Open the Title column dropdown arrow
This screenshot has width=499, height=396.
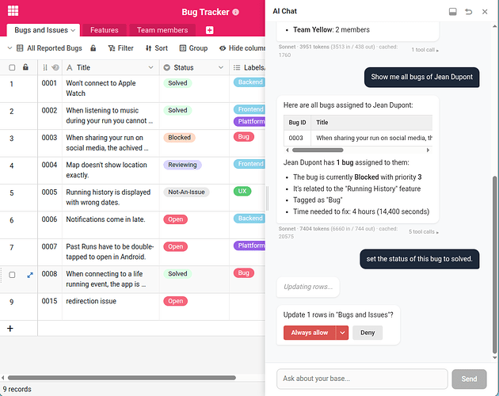(150, 68)
